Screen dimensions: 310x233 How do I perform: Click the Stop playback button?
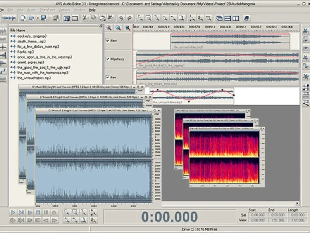click(x=38, y=212)
